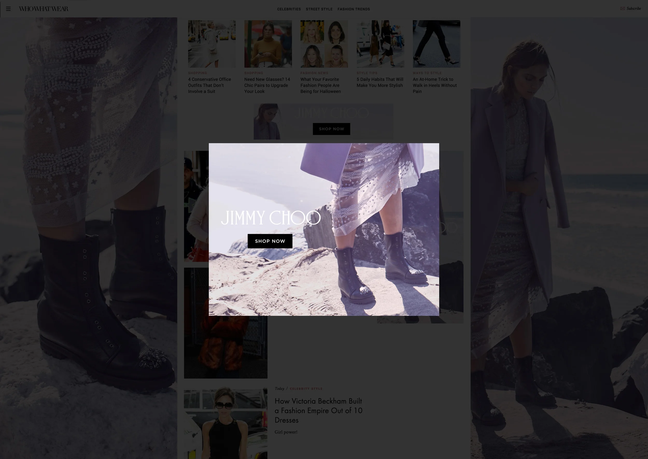Open 'What Your Favorite Fashion People' title

[320, 85]
